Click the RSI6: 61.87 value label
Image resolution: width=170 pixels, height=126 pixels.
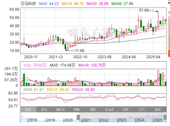coord(34,90)
